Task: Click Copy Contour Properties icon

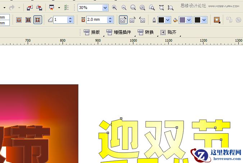Action: point(229,20)
